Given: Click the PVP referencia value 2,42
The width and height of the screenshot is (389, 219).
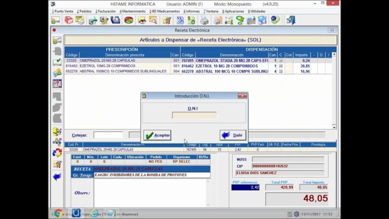Looking at the screenshot, I should (x=246, y=188).
